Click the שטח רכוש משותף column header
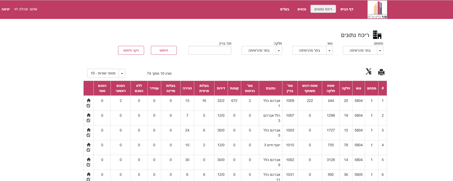 pos(310,88)
